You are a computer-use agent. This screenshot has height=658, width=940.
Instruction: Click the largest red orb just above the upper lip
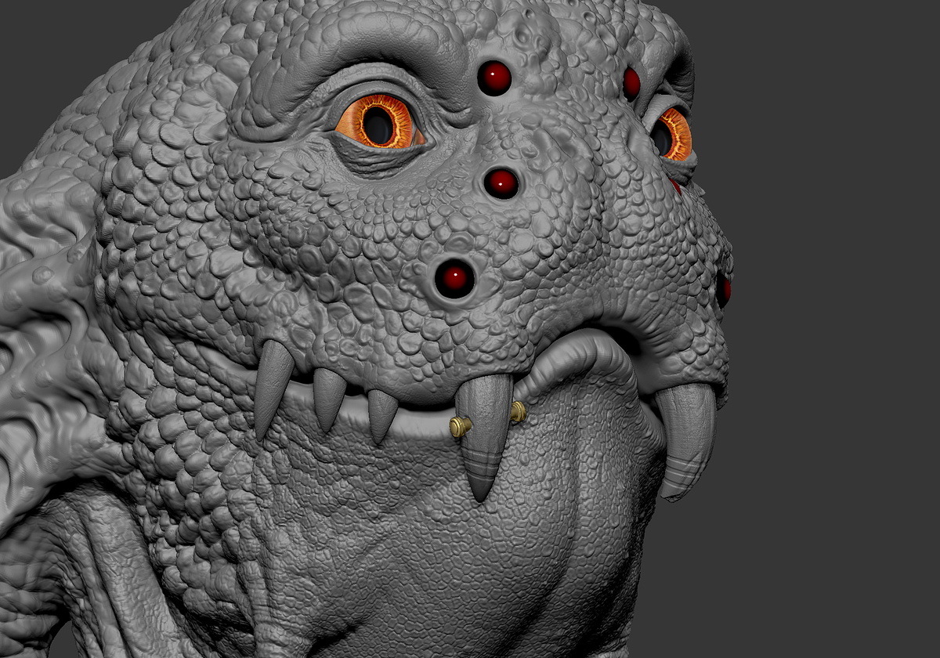tap(454, 278)
